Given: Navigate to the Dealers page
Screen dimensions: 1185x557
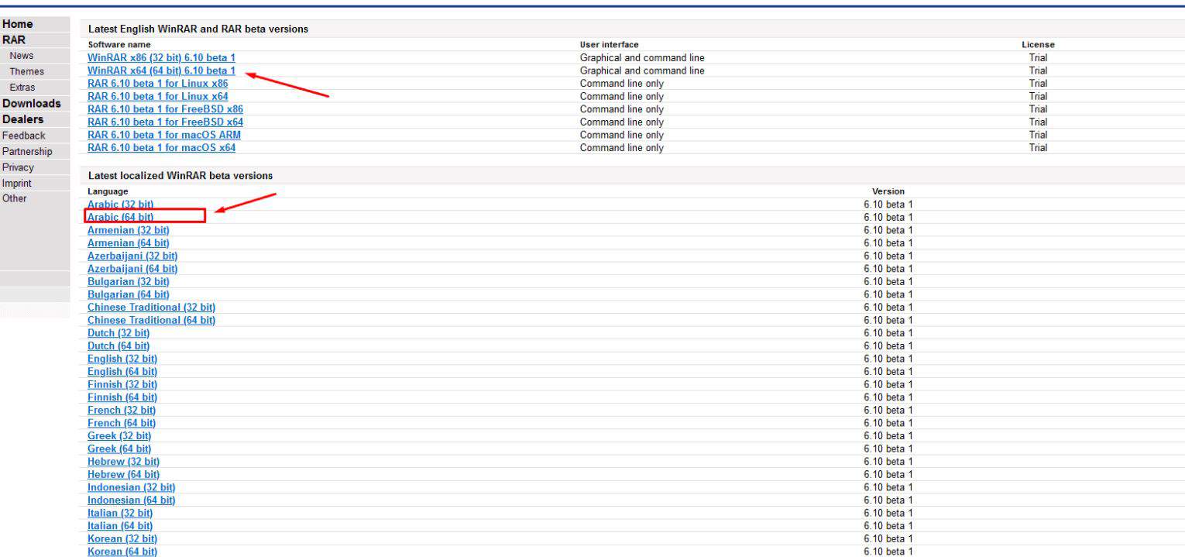Looking at the screenshot, I should click(23, 119).
